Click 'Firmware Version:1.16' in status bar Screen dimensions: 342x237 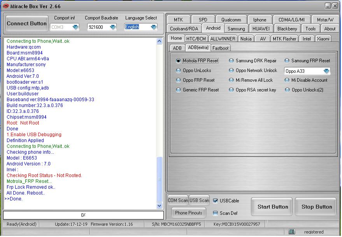112,224
